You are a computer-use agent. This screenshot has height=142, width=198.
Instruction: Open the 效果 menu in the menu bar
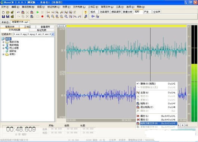click(66, 7)
